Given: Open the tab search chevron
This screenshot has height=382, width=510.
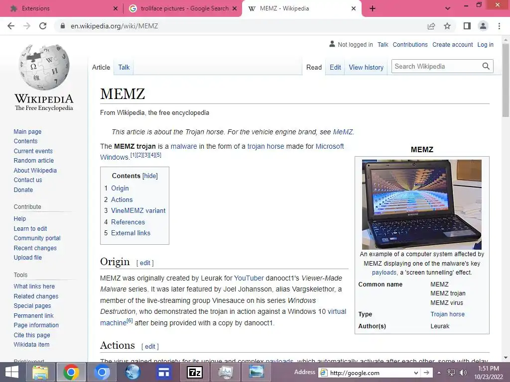Looking at the screenshot, I should pyautogui.click(x=448, y=8).
